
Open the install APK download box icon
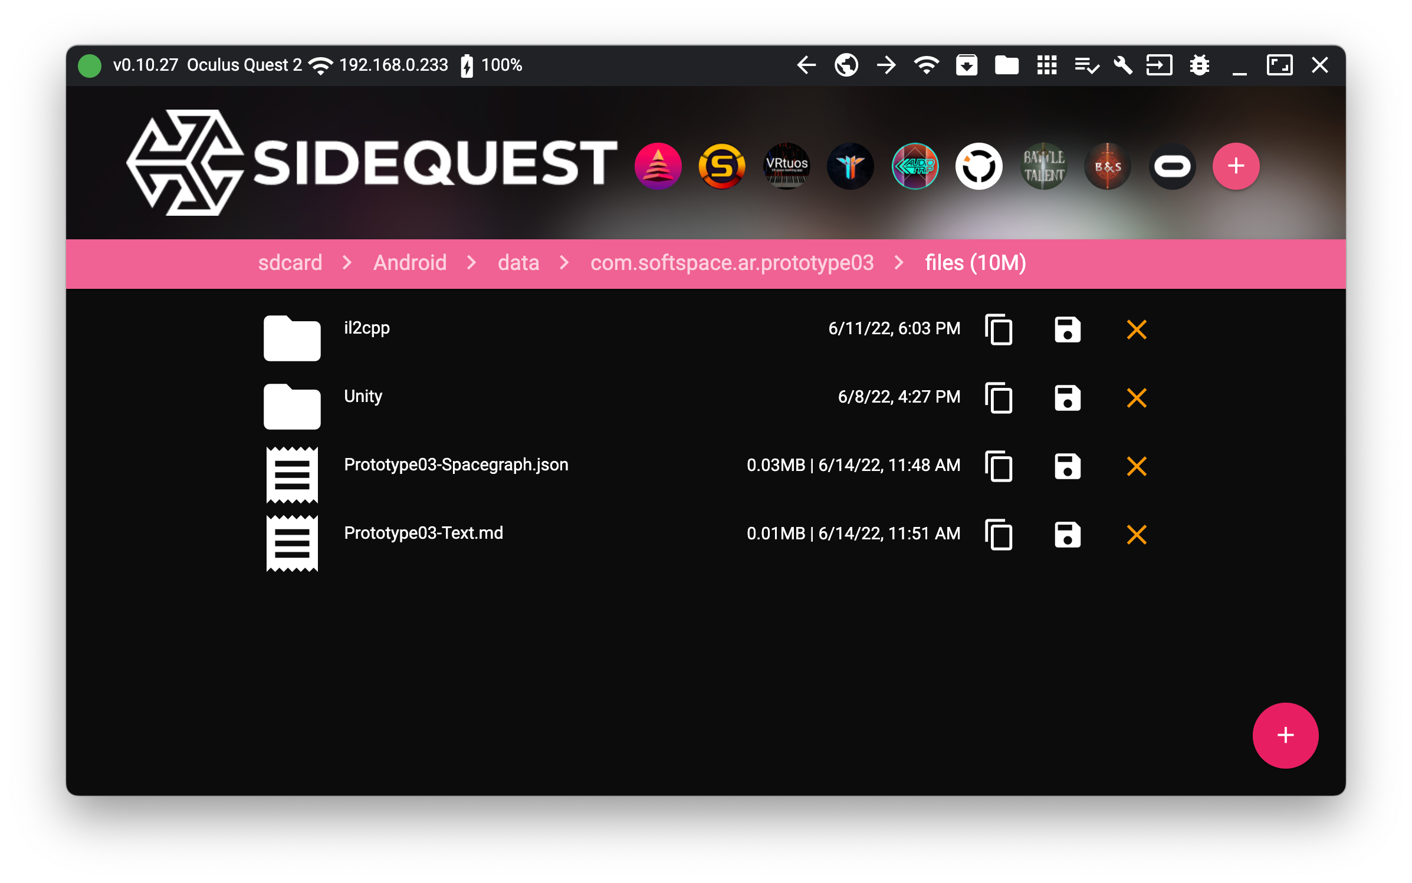[966, 65]
